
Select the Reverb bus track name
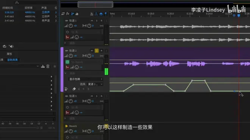coord(73,126)
